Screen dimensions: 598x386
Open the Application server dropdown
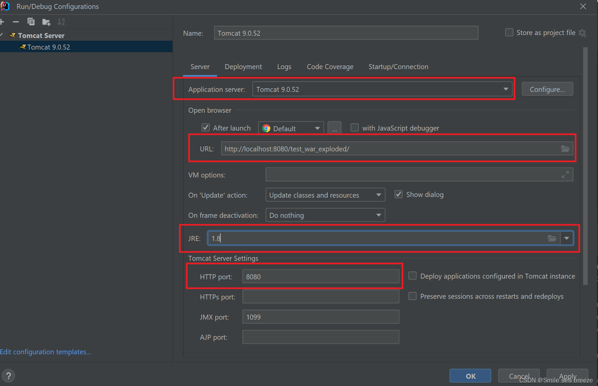click(x=382, y=89)
